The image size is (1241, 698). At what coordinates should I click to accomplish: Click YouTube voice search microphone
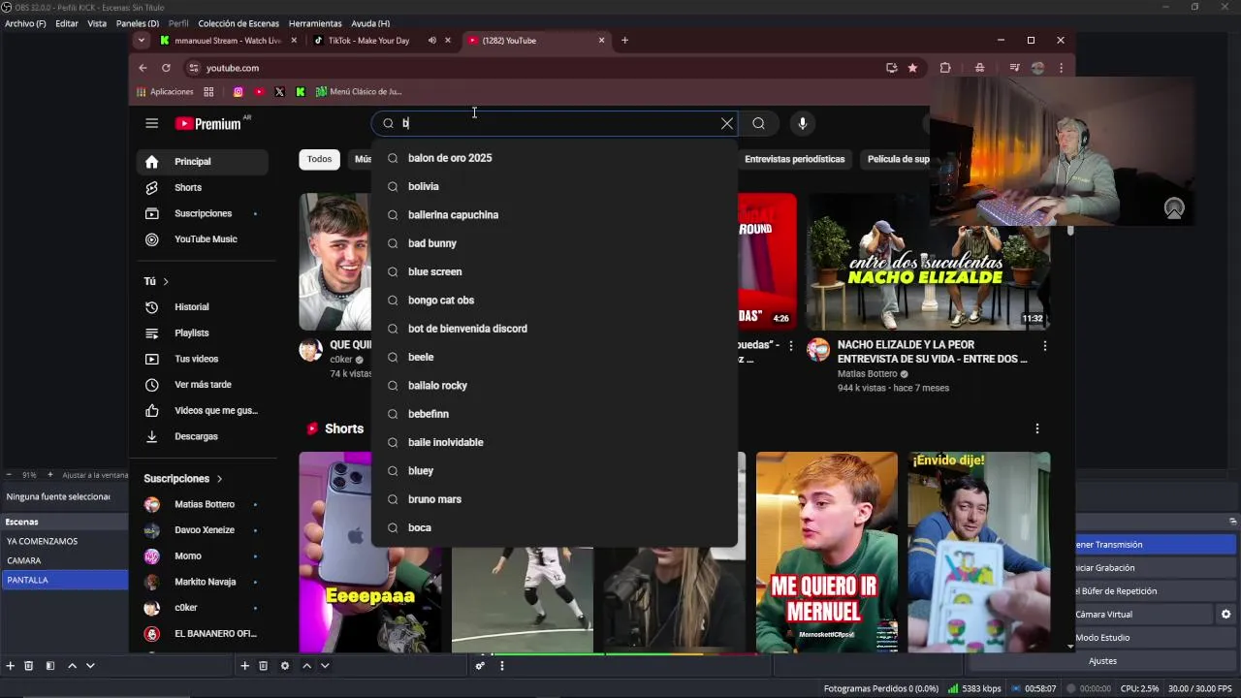coord(802,123)
